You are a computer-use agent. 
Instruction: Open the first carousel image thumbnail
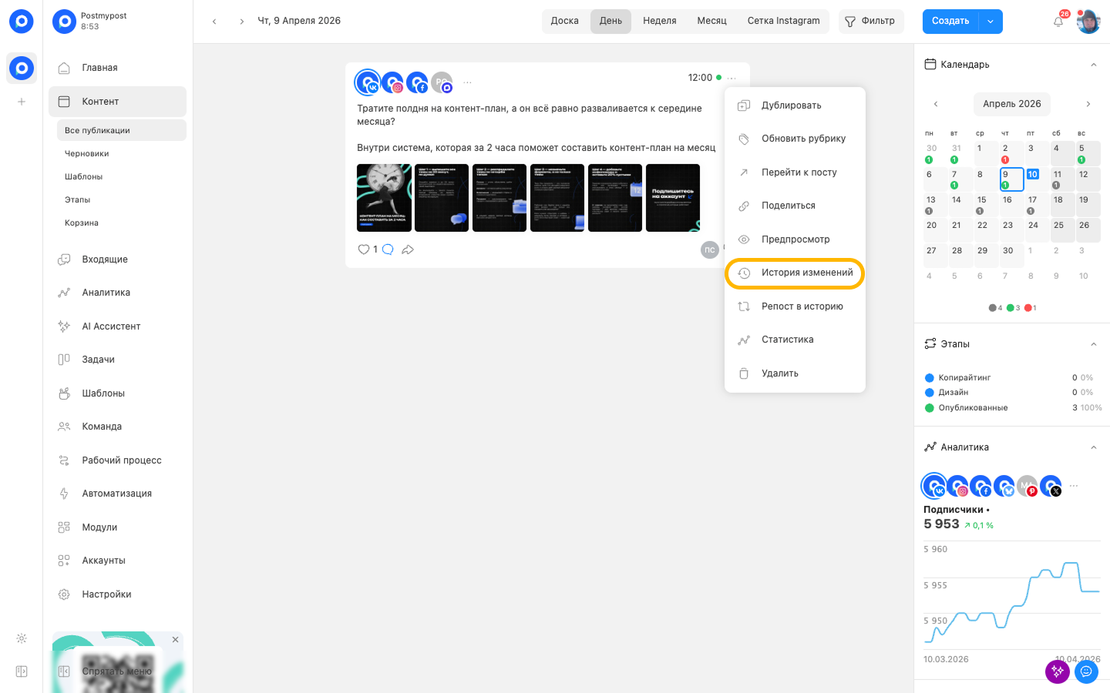[x=384, y=198]
